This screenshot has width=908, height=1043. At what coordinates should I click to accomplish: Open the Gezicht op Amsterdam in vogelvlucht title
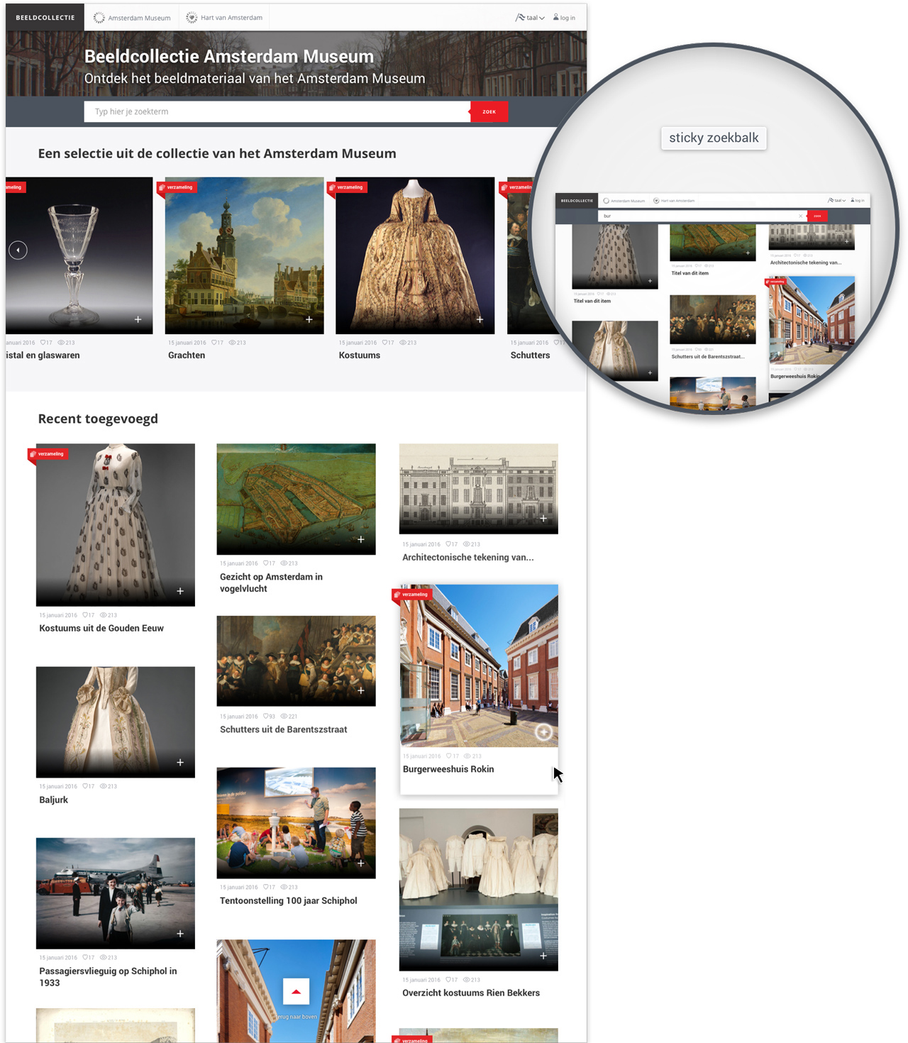(x=271, y=583)
